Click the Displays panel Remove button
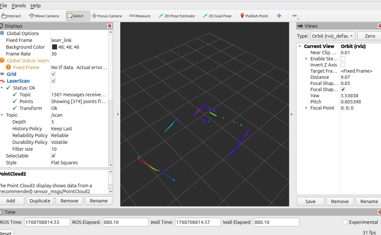 click(69, 201)
